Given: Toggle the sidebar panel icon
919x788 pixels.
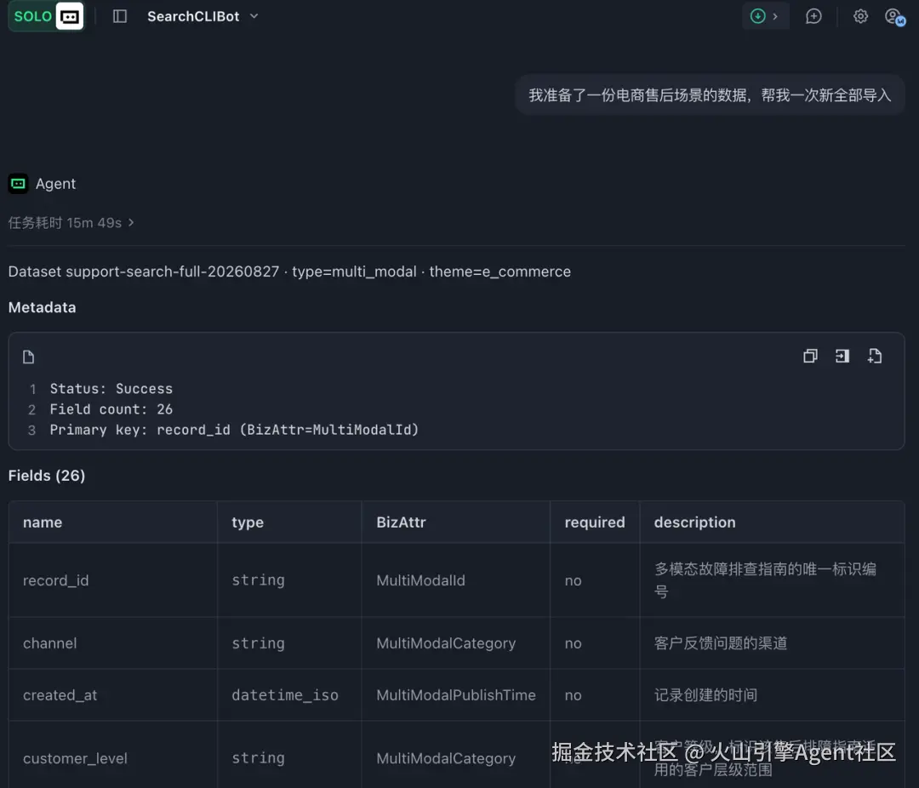Looking at the screenshot, I should point(120,16).
